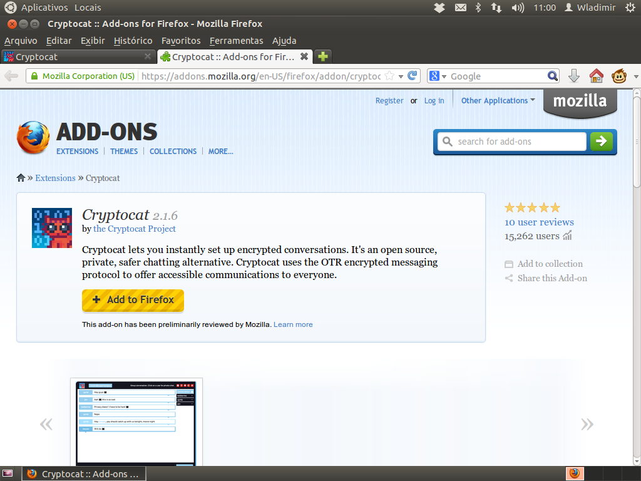Open the Arquivo menu

point(21,41)
